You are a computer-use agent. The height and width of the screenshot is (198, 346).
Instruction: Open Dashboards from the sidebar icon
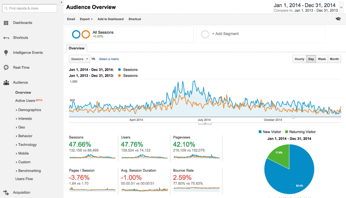tap(6, 23)
